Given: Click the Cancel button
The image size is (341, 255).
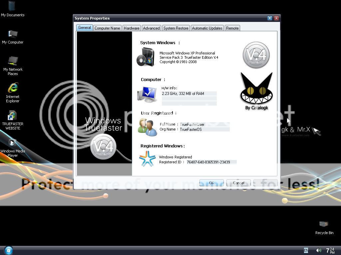Looking at the screenshot, I should 238,183.
